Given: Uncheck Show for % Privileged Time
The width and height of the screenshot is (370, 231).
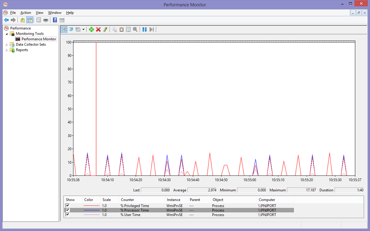Looking at the screenshot, I should [x=68, y=205].
